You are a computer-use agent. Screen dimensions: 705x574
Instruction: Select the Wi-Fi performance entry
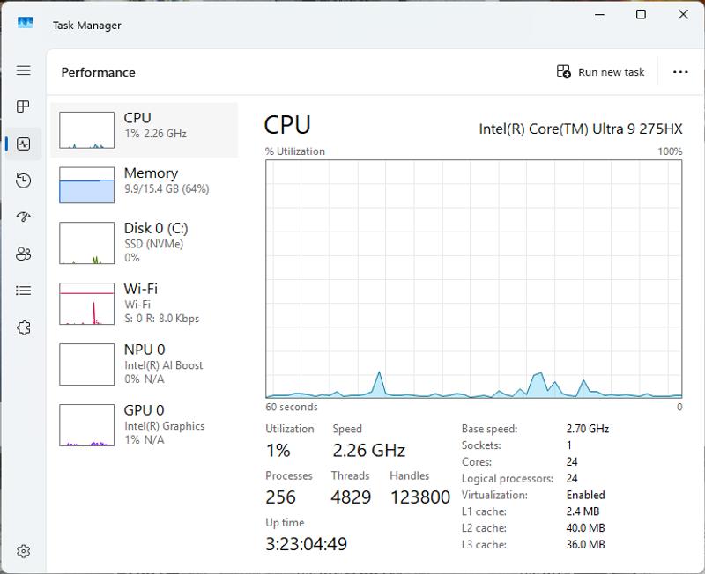(x=145, y=304)
